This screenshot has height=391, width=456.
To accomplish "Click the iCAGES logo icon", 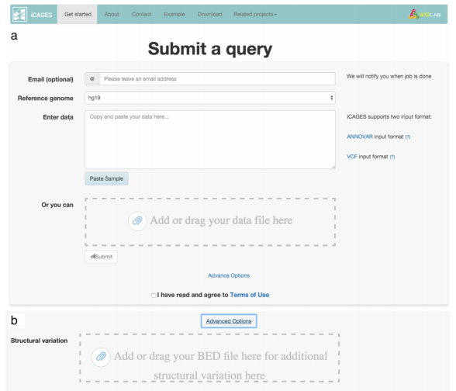I will coord(20,14).
